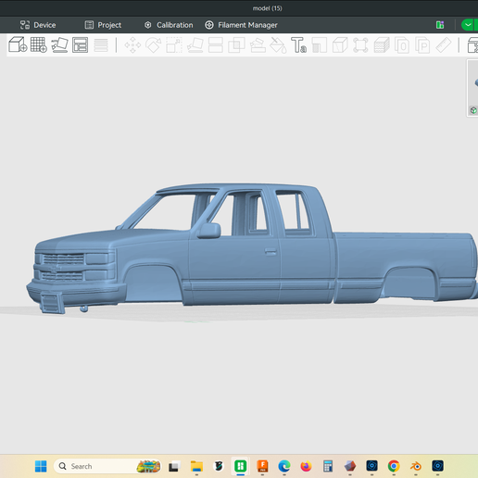Open Fusion 360 orange F taskbar icon

coord(262,466)
